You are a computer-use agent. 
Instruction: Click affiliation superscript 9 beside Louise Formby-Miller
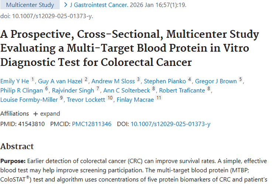point(62,98)
